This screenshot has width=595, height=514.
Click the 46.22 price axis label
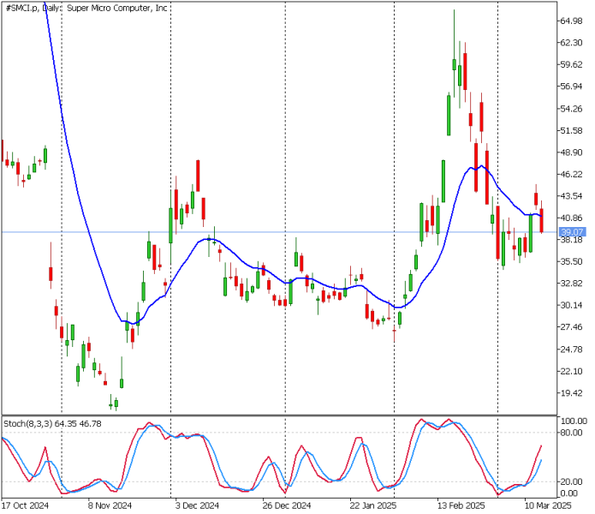coord(571,174)
